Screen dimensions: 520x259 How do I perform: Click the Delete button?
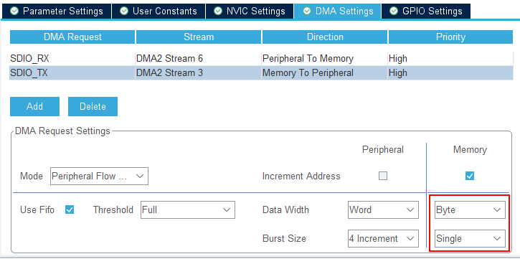[x=93, y=106]
